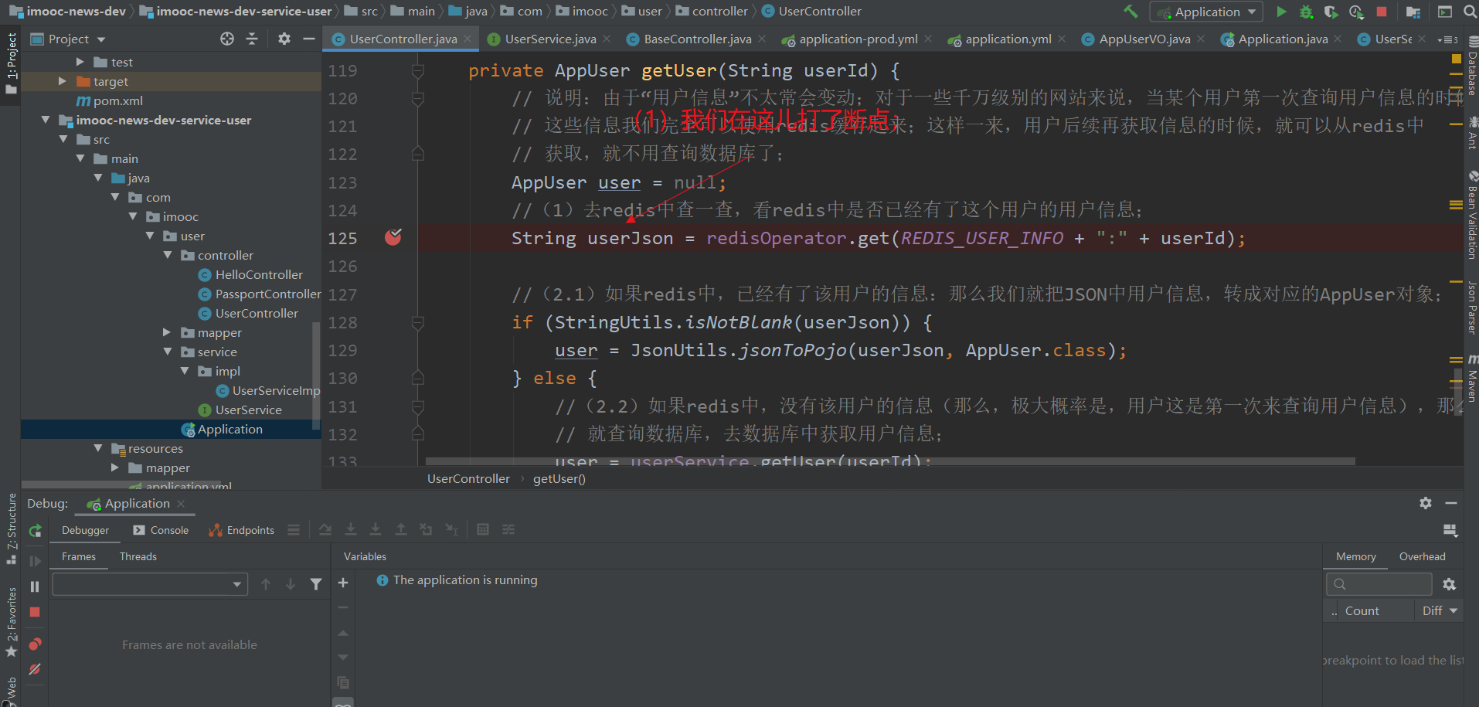Collapse the controller package

click(167, 255)
